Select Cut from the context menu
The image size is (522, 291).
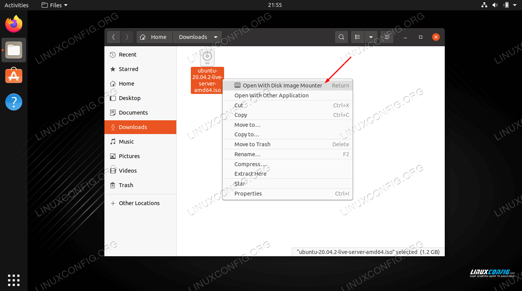click(288, 105)
